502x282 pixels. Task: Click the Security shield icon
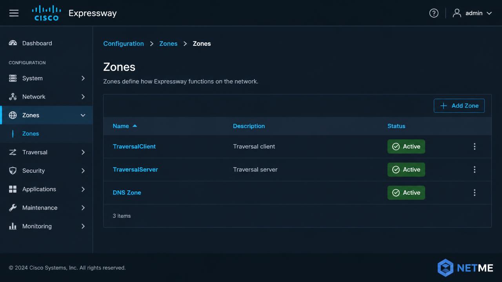tap(13, 171)
